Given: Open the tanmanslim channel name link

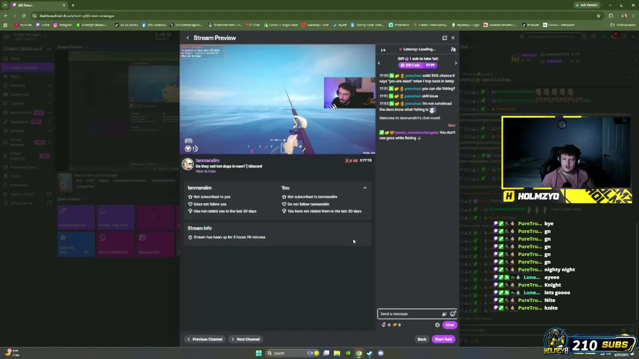Looking at the screenshot, I should tap(207, 161).
